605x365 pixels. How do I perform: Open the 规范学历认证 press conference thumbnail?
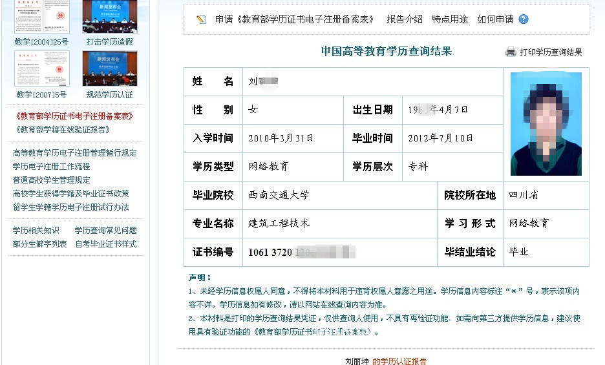click(110, 68)
